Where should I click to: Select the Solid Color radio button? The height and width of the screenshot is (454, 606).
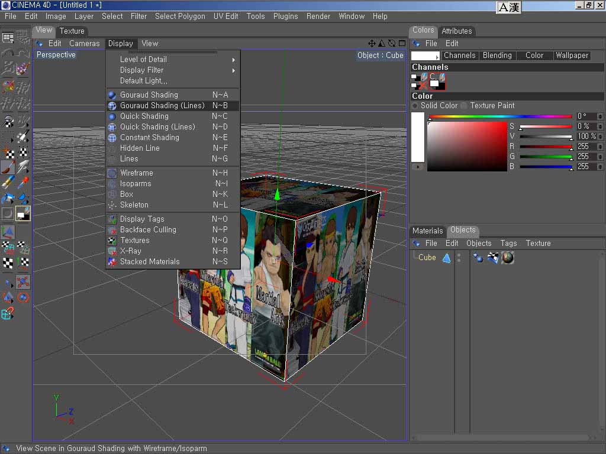(415, 105)
